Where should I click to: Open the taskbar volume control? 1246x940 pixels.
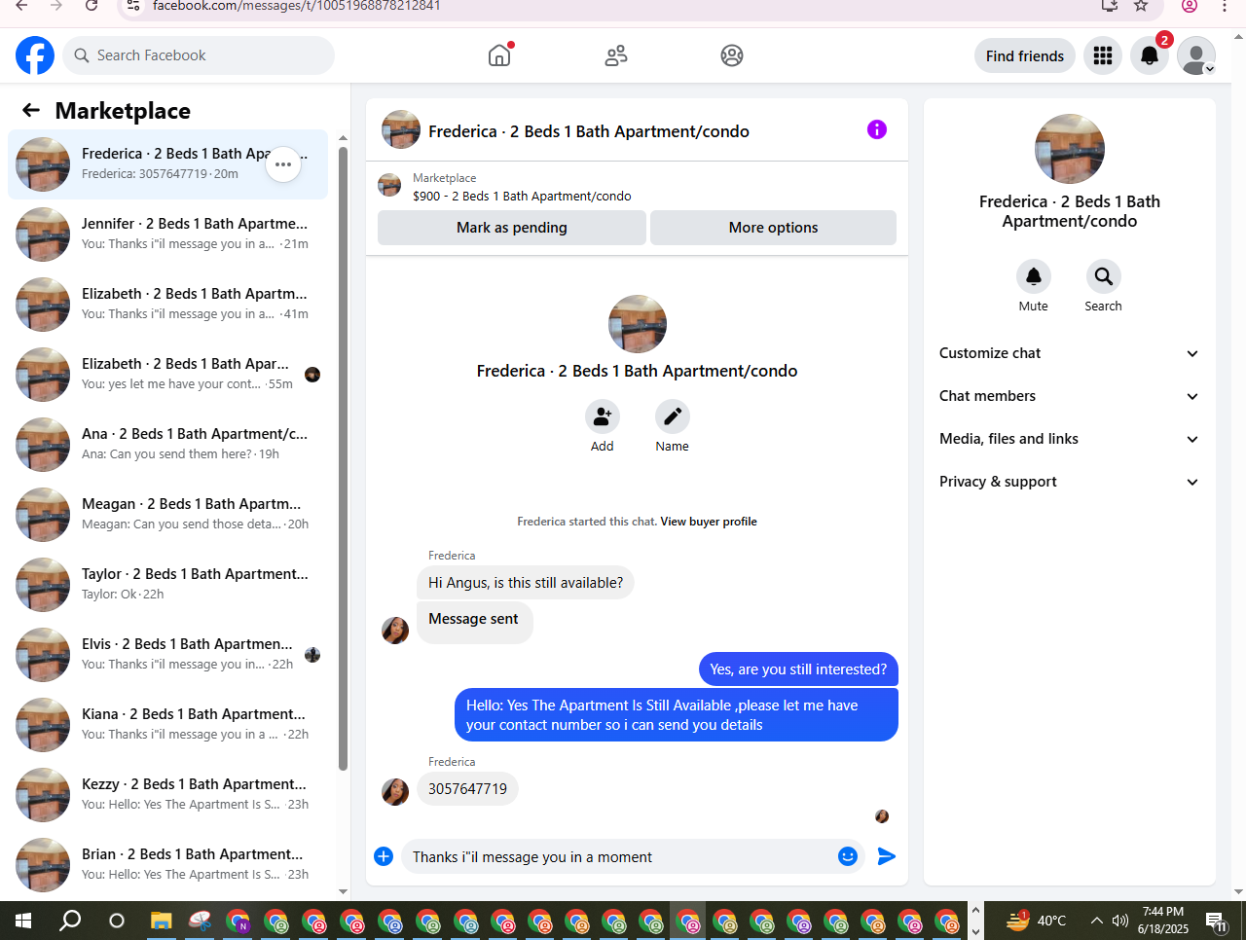1120,921
